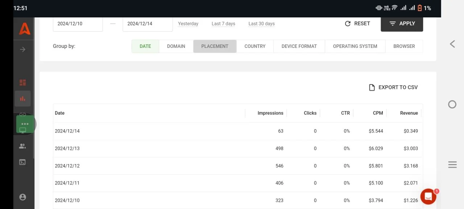464x209 pixels.
Task: Select the 2024/12/10 date row cell
Action: (x=67, y=200)
